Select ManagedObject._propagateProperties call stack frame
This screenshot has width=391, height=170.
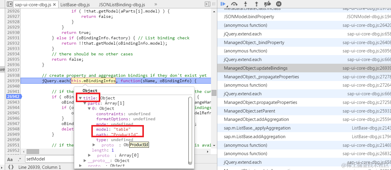pos(304,77)
